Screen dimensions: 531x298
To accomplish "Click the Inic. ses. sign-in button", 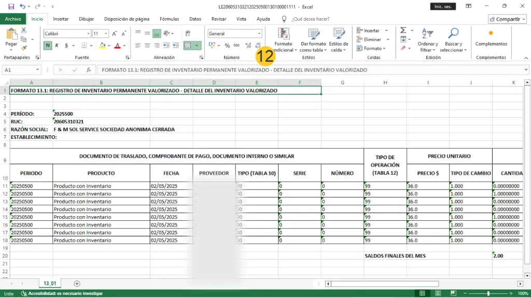I will [x=443, y=6].
